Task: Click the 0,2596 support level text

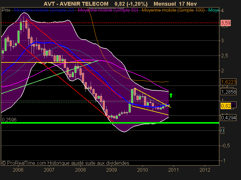Action: pos(9,120)
